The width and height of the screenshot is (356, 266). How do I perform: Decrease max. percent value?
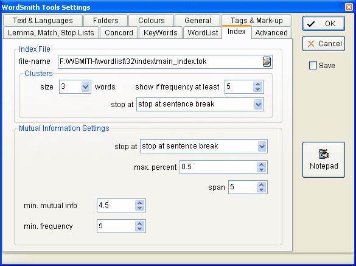coord(261,170)
